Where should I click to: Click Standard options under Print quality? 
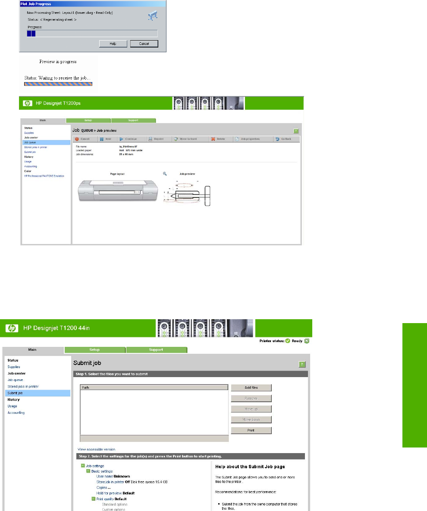(x=115, y=505)
